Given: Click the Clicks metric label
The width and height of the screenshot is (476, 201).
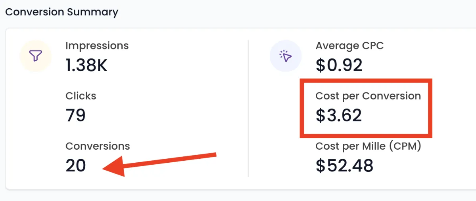Looking at the screenshot, I should coord(81,96).
